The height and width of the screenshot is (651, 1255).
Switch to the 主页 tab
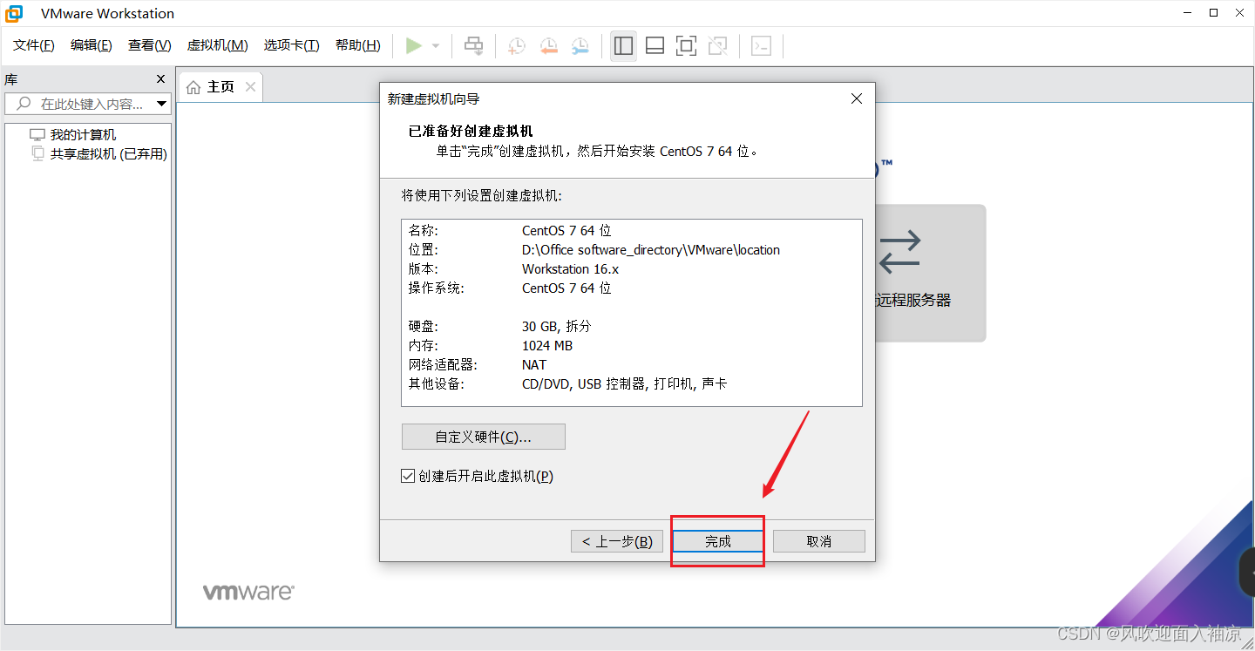click(x=220, y=87)
